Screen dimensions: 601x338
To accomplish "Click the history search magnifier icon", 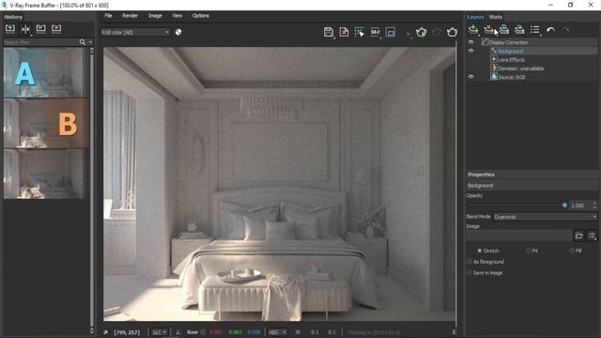I will tap(83, 42).
